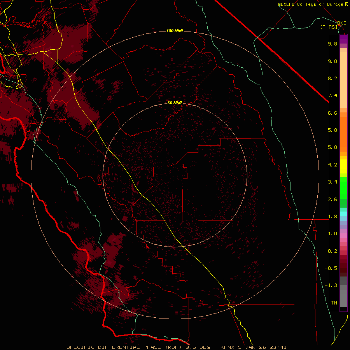Click the 8.2 scale value
The height and width of the screenshot is (350, 350).
coord(332,78)
